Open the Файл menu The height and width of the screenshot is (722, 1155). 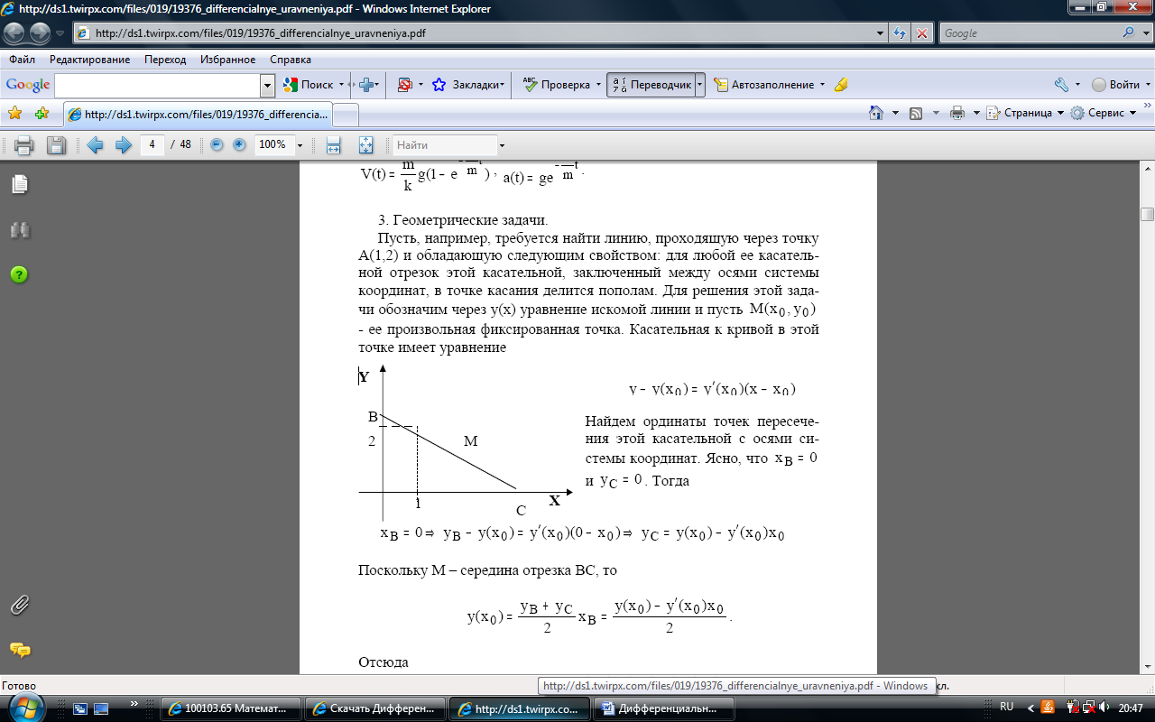[23, 60]
